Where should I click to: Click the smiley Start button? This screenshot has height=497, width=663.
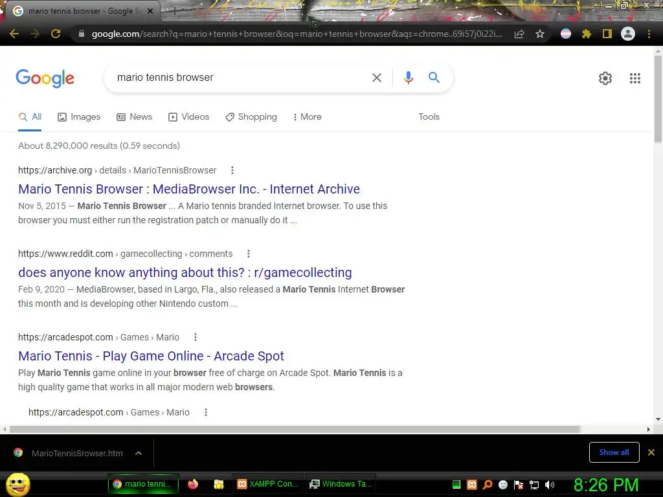(x=17, y=485)
